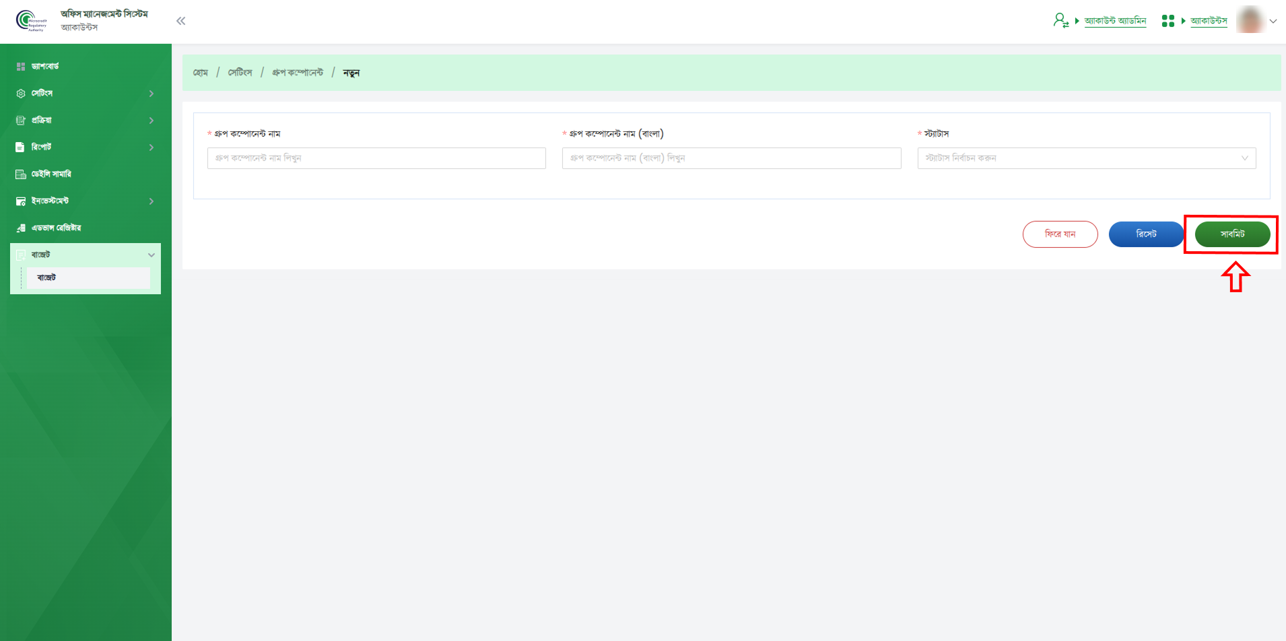This screenshot has height=641, width=1286.
Task: Open রিপোর্ট menu label in sidebar
Action: pyautogui.click(x=41, y=147)
